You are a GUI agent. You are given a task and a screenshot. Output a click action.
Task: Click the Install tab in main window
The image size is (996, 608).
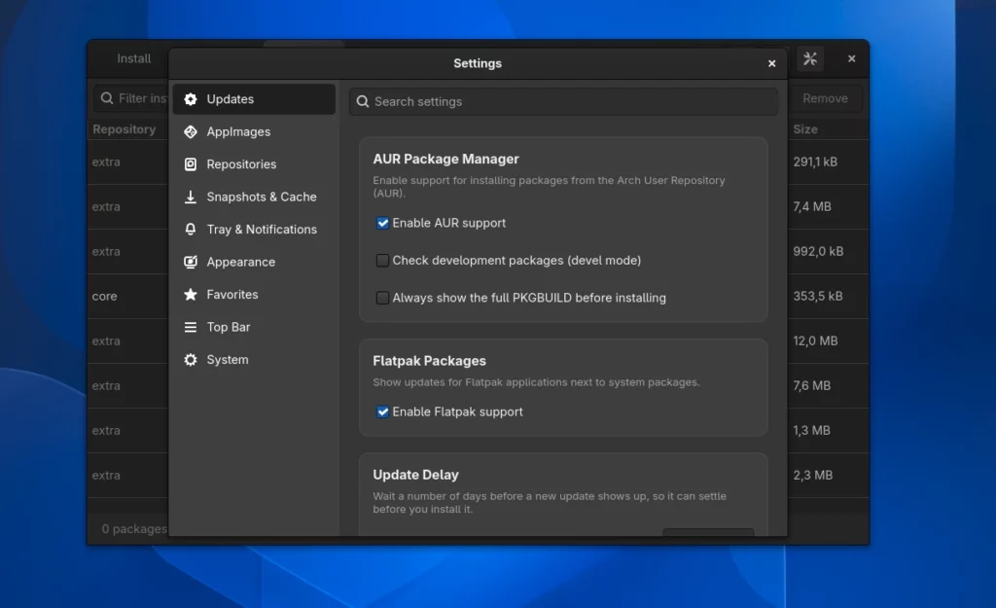coord(134,58)
